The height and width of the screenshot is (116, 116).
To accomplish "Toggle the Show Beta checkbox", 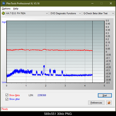I will (x=7, y=95).
